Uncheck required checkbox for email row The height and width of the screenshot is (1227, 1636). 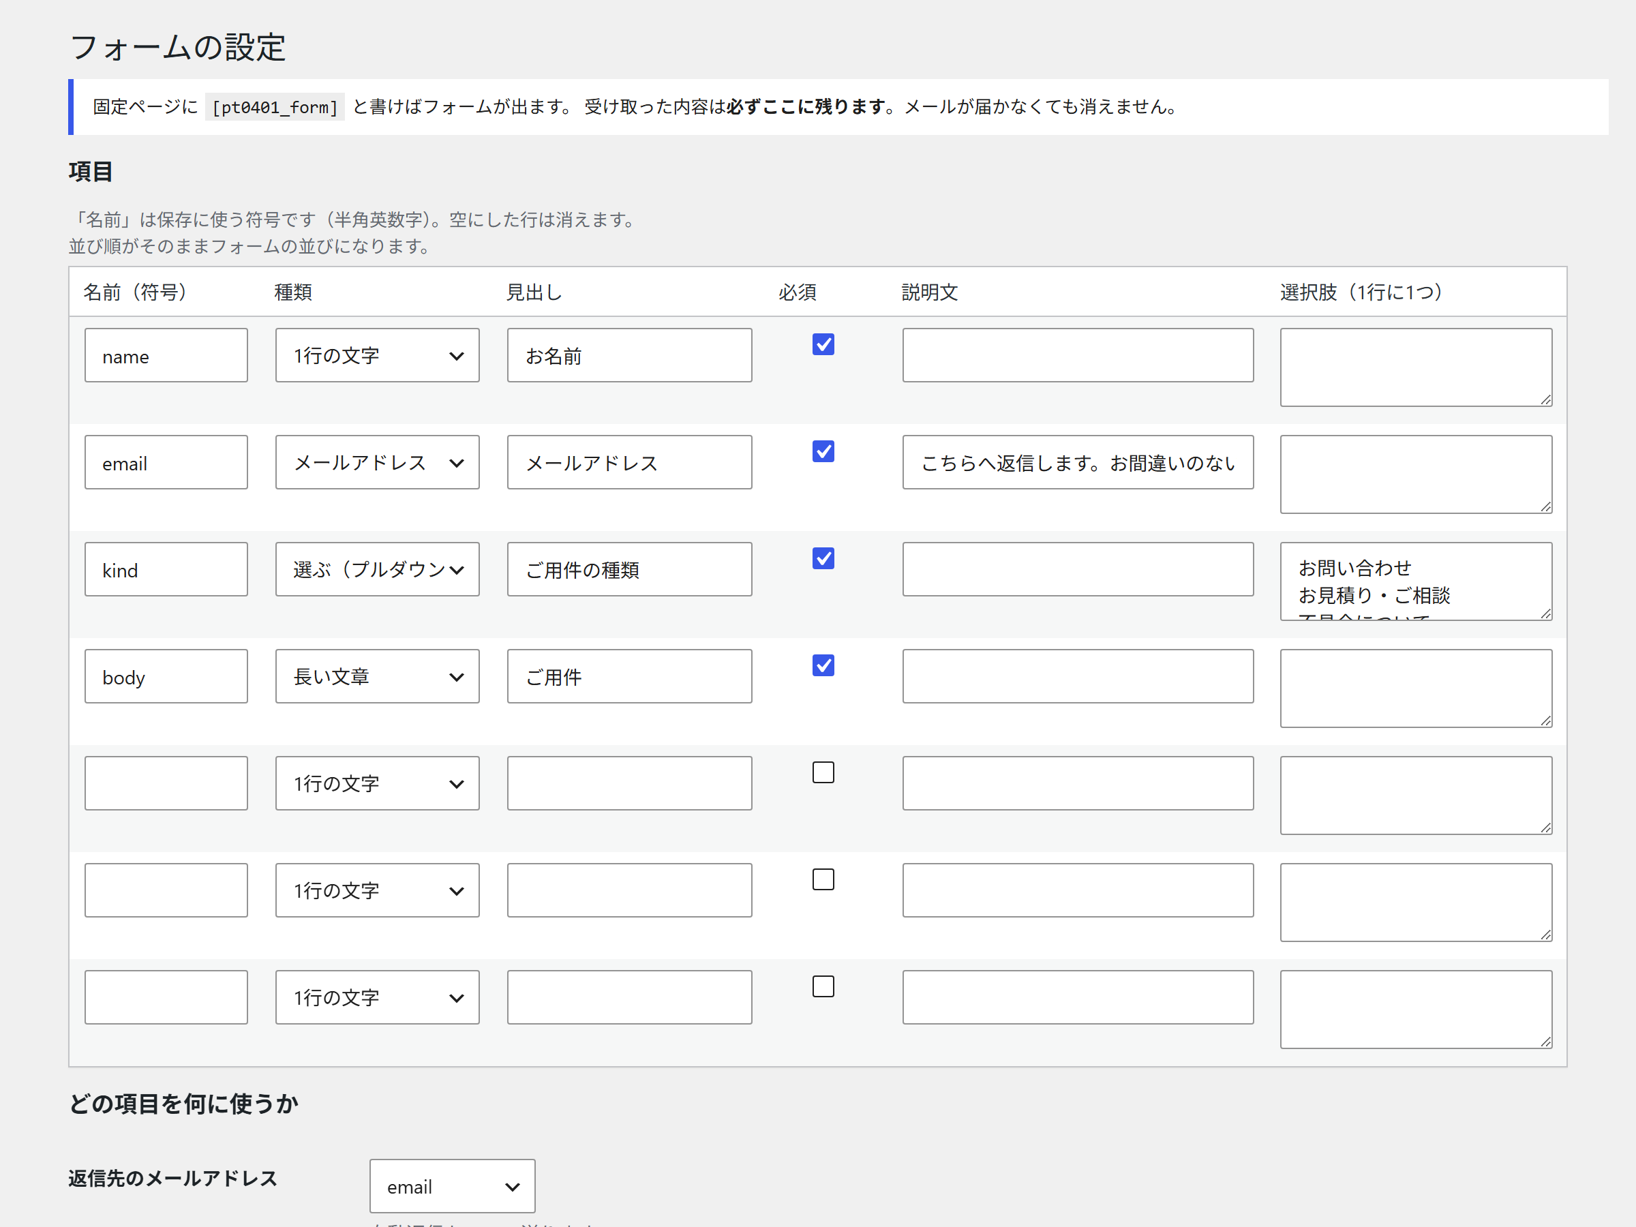823,451
